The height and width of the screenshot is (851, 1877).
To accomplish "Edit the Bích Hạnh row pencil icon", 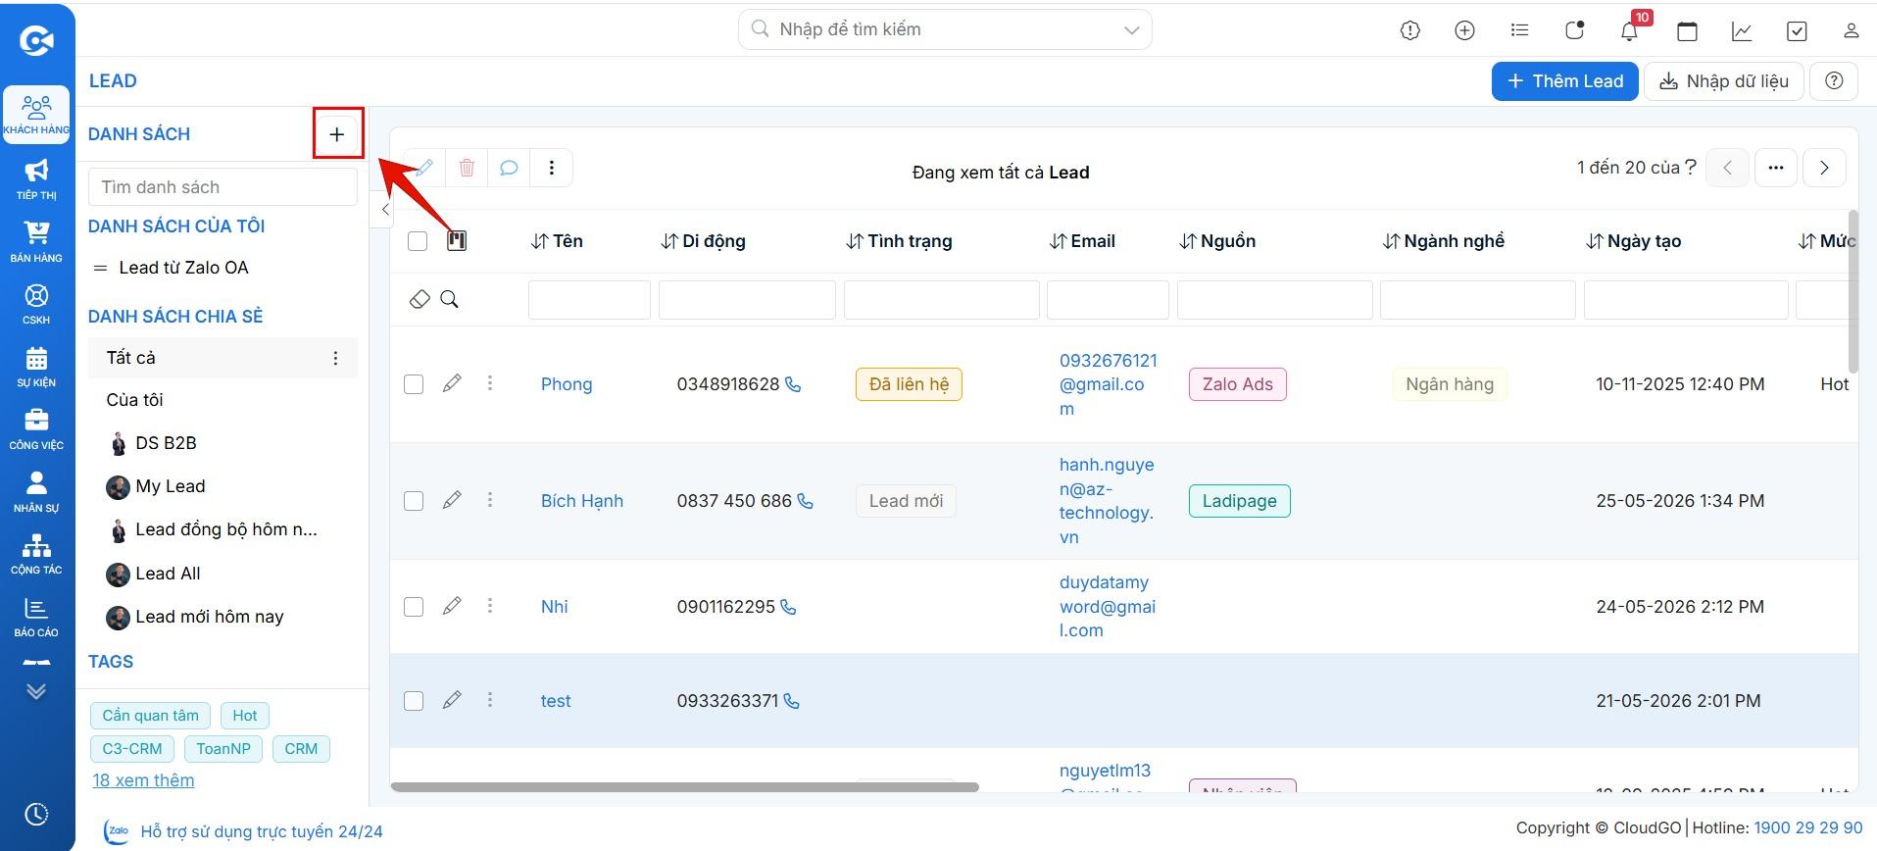I will coord(452,500).
